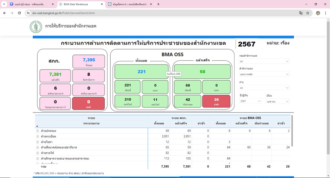Switch to the BMA Data Warehouse tab

click(x=79, y=4)
